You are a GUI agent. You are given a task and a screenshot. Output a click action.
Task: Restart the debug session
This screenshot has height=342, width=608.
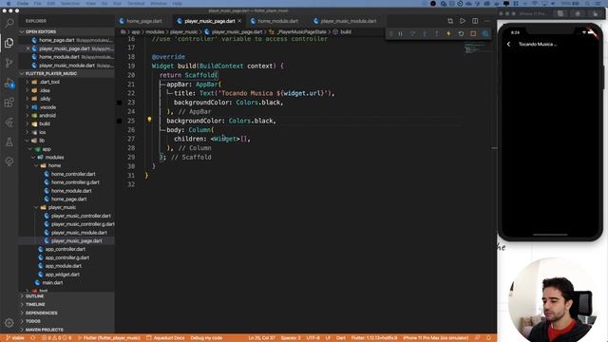point(461,34)
